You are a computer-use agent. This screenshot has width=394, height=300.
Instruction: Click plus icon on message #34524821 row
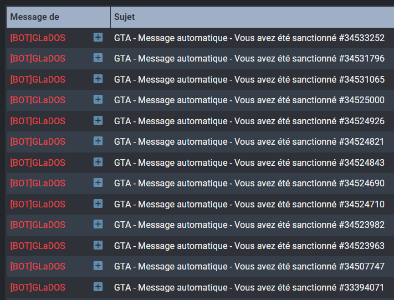click(x=98, y=141)
